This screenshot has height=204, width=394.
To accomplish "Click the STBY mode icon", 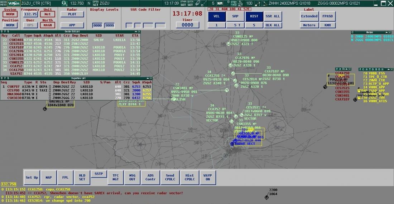I will 234,3.
